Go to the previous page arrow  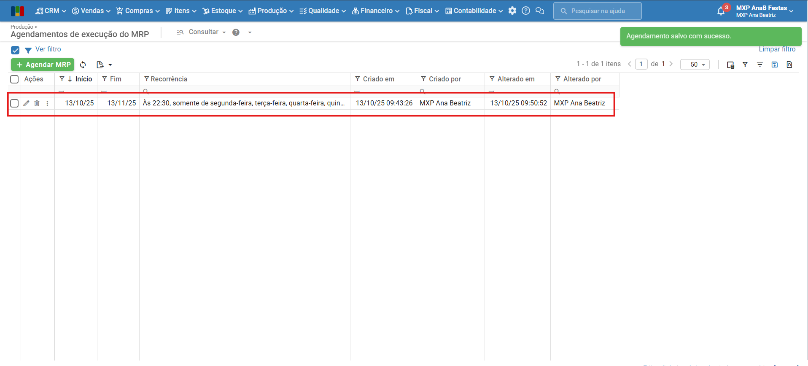[630, 64]
